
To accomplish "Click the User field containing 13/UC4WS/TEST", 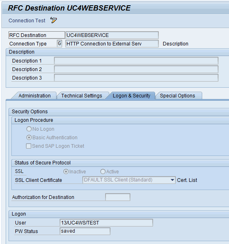I will (106, 222).
